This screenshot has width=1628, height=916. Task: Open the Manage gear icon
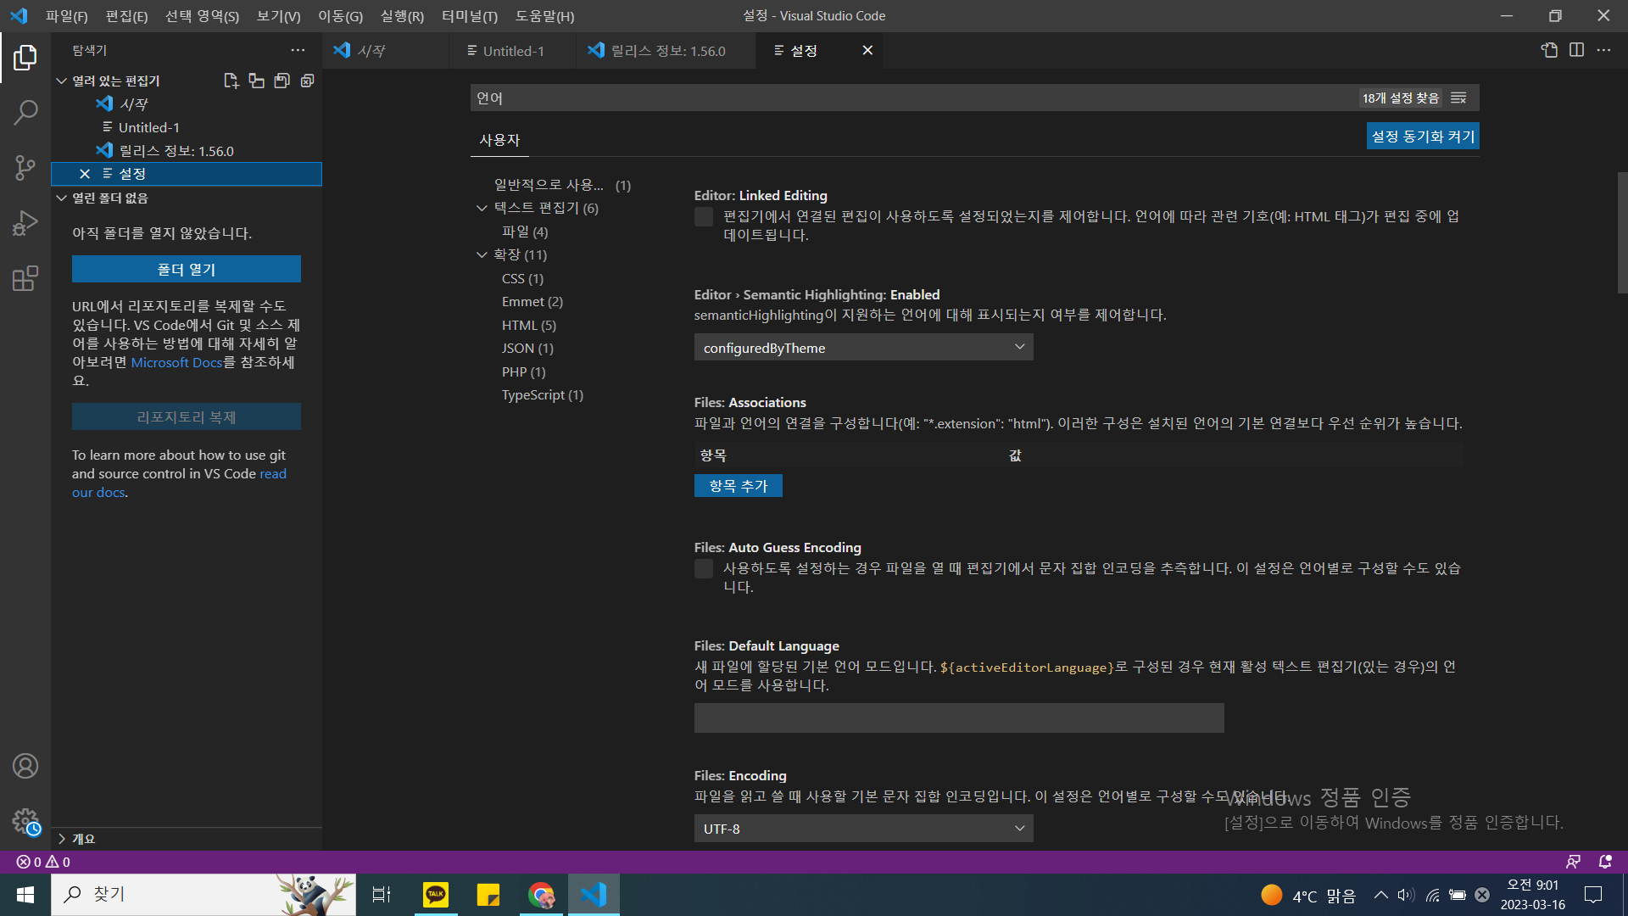click(x=25, y=821)
